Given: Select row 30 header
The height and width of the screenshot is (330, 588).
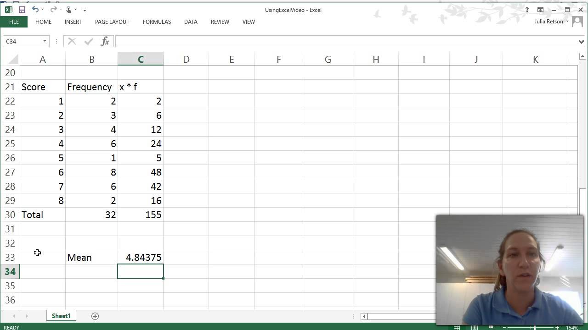Looking at the screenshot, I should tap(10, 215).
